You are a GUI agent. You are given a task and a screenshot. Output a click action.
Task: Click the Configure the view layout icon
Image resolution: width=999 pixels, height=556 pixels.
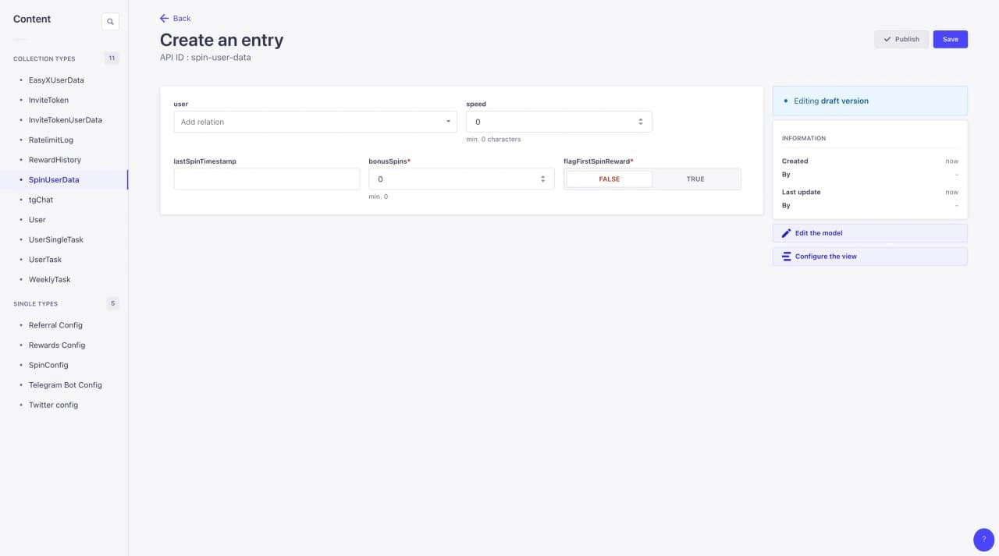pos(787,257)
